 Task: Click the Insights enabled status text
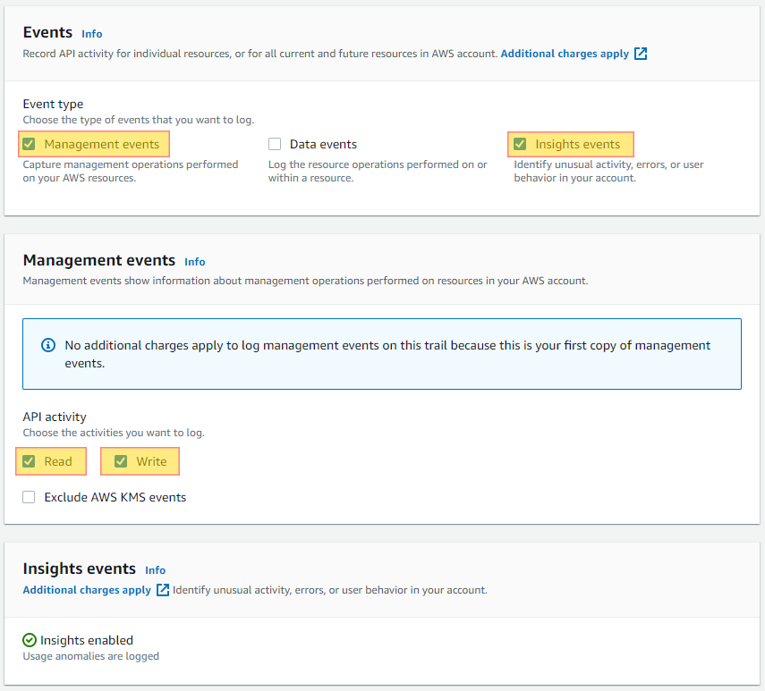(87, 640)
